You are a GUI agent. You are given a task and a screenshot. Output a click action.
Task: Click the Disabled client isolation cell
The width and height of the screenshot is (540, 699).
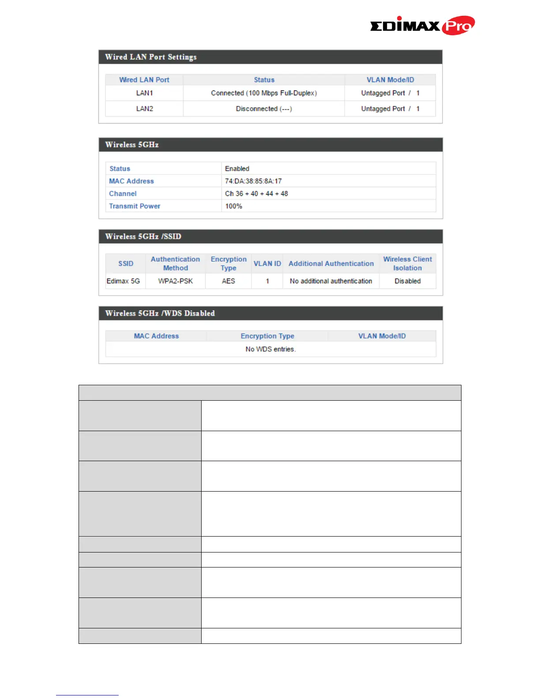tap(407, 281)
